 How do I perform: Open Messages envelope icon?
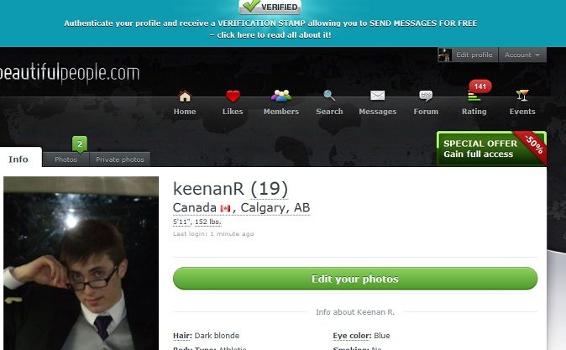coord(378,96)
